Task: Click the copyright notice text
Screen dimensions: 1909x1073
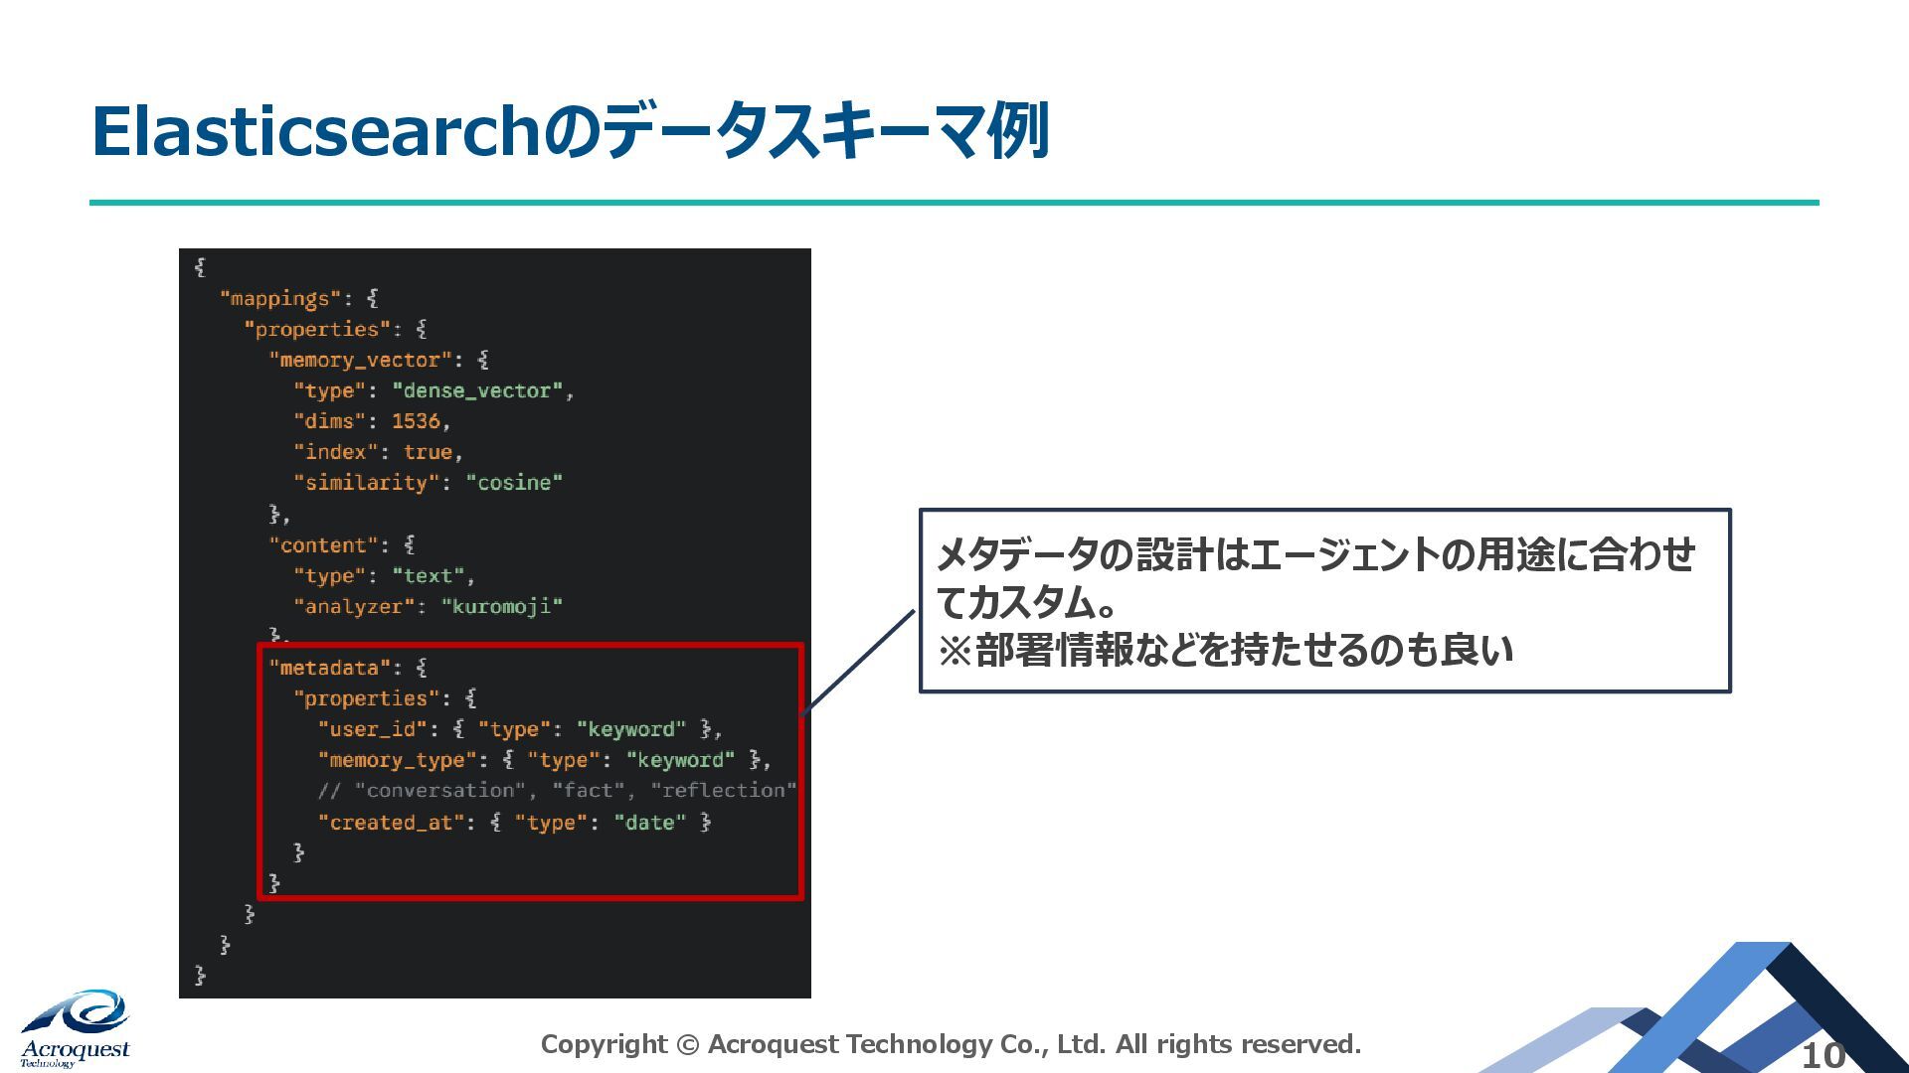Action: click(x=951, y=1044)
